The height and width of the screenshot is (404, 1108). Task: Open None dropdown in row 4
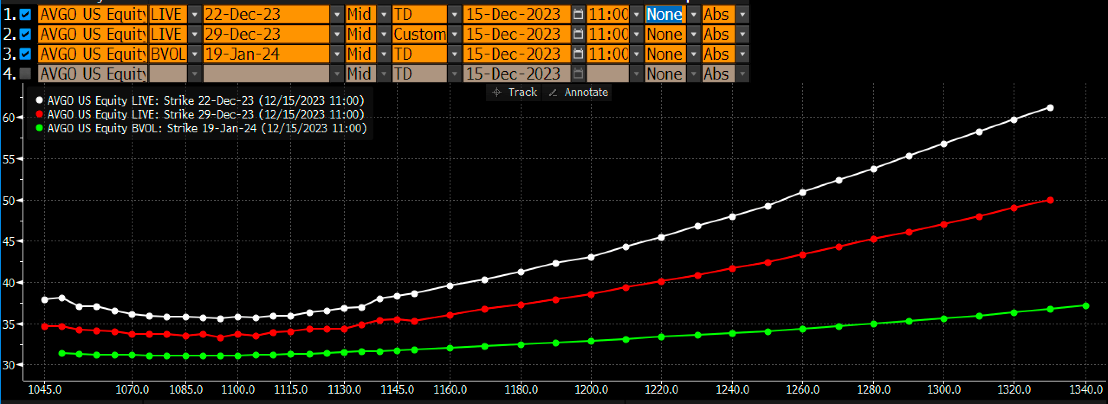(x=693, y=74)
